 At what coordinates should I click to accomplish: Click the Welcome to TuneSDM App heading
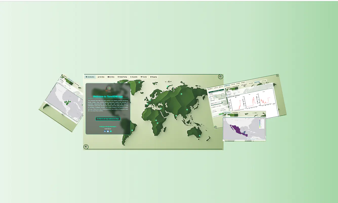tap(108, 96)
